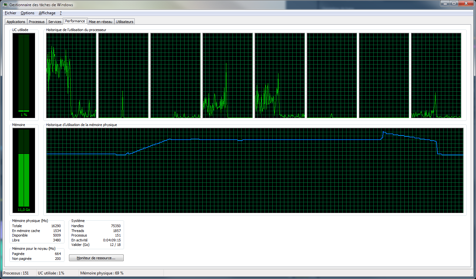Click the fourth CPU core history graph
The image size is (476, 279).
point(228,76)
